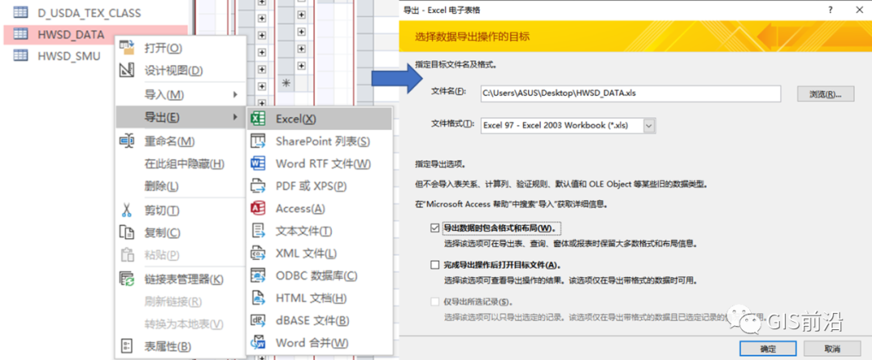Screen dimensions: 872x360
Task: Enable 完成导出操作后打开目标文件 checkbox
Action: click(x=435, y=265)
